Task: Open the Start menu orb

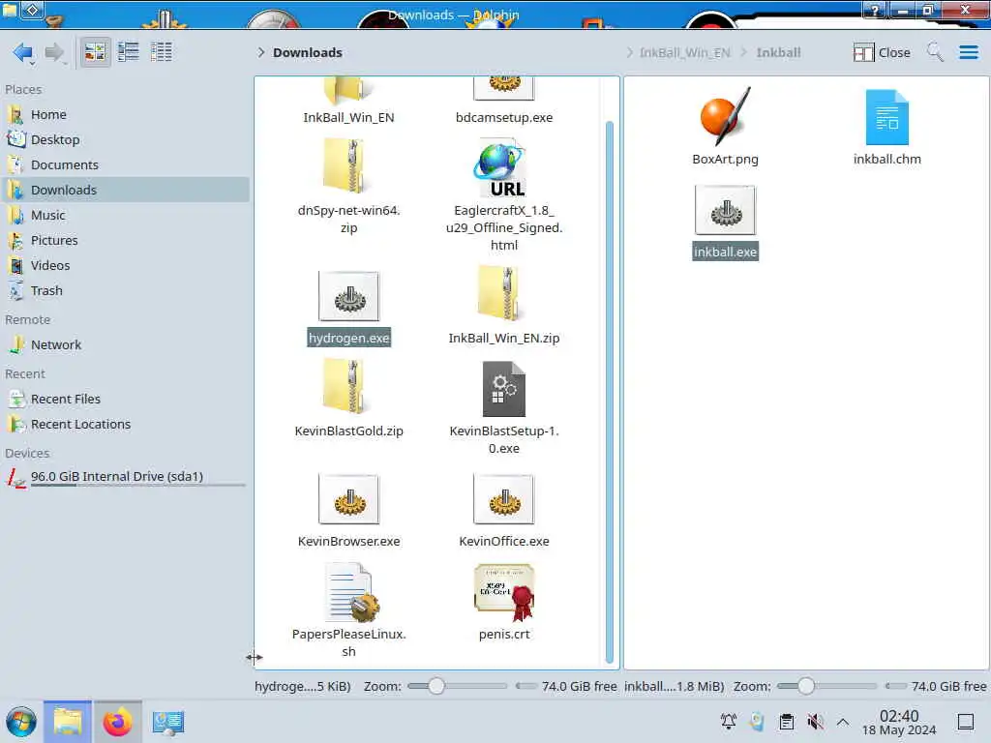Action: pyautogui.click(x=21, y=722)
